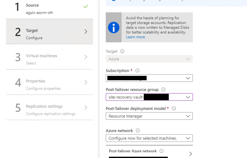Click the chevron on Replication settings step
Screen dimensions: 247x158
[x=86, y=107]
